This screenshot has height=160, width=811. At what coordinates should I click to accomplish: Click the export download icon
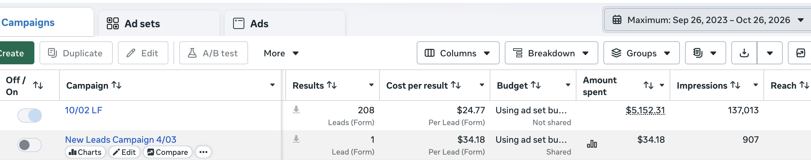pyautogui.click(x=744, y=53)
